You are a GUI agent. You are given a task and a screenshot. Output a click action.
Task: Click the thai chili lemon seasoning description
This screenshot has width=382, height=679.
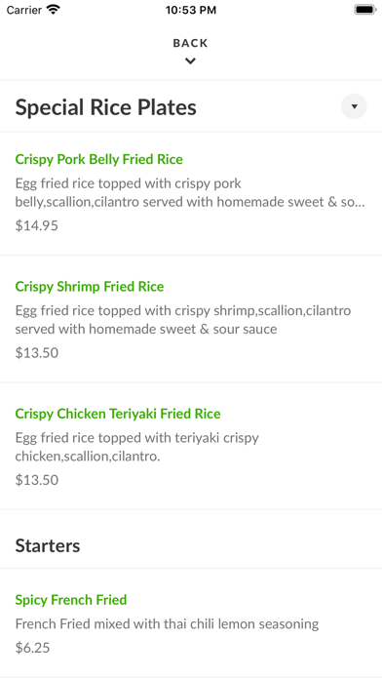167,624
